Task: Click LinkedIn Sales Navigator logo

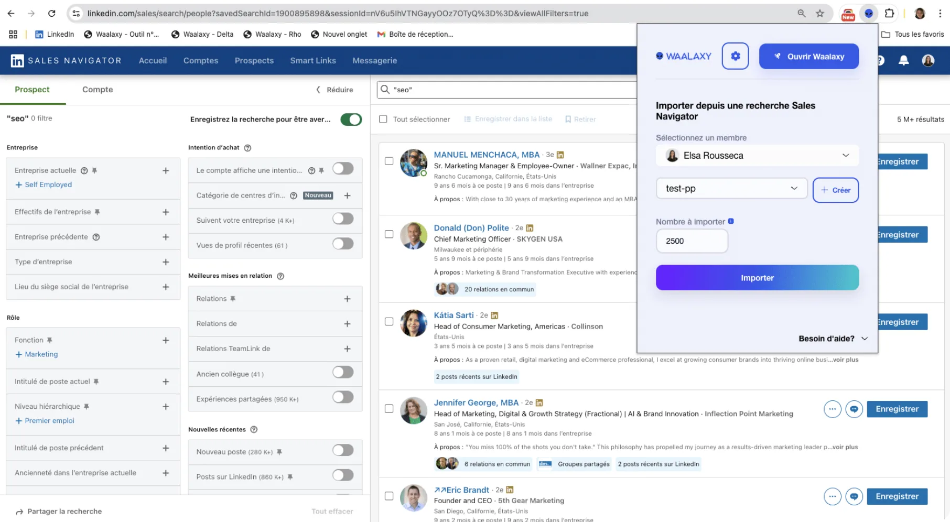Action: (x=17, y=61)
